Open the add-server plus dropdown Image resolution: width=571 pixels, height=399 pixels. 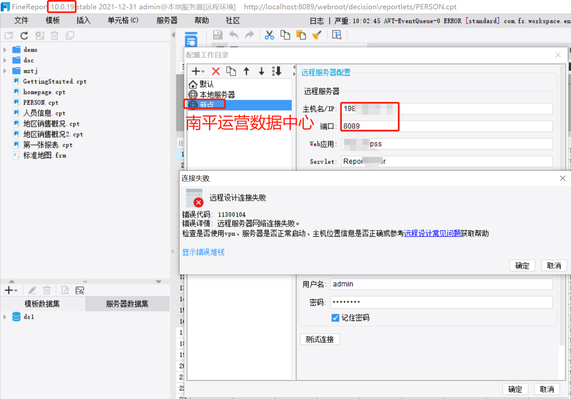click(198, 71)
